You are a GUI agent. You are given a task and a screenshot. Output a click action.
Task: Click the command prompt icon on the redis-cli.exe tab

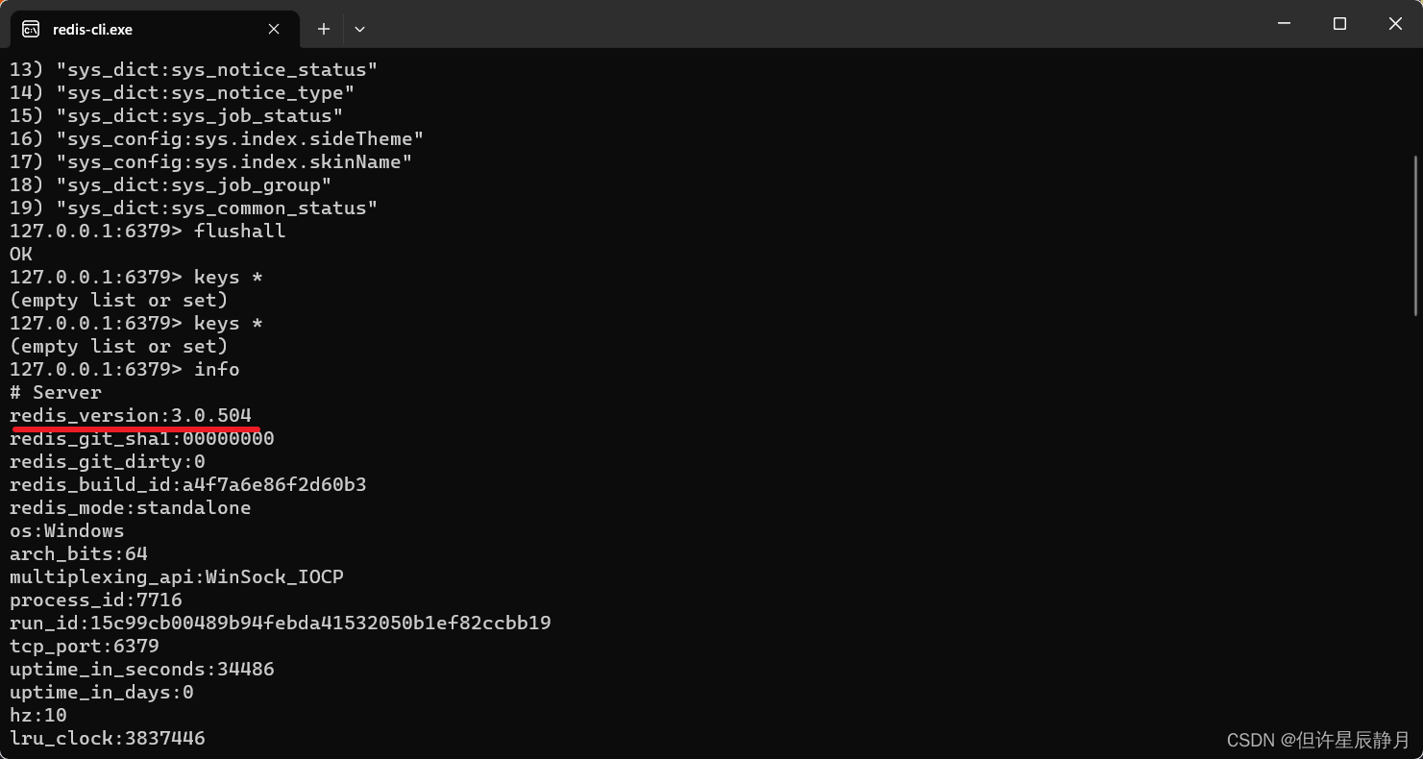[30, 29]
